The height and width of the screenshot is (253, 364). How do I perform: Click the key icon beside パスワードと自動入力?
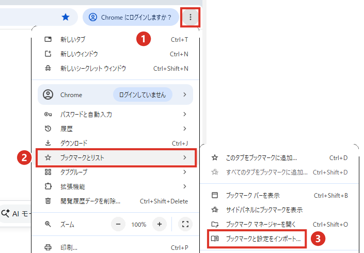tap(48, 114)
